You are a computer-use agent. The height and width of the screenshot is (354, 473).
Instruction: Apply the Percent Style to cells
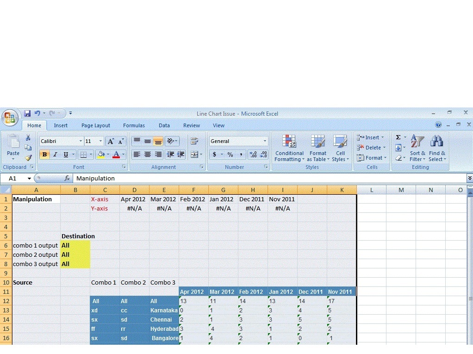(230, 154)
